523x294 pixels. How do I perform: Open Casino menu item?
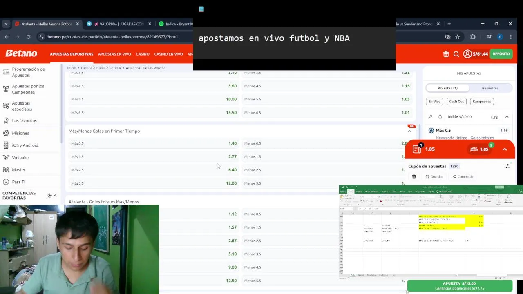(x=143, y=54)
